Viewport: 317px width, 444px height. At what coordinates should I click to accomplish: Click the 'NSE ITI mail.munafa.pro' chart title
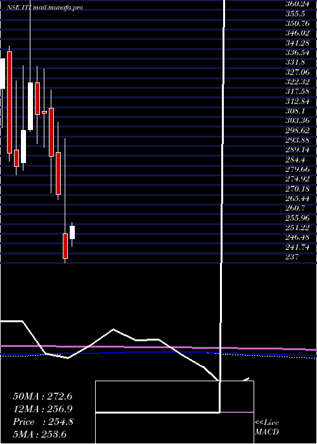[44, 8]
